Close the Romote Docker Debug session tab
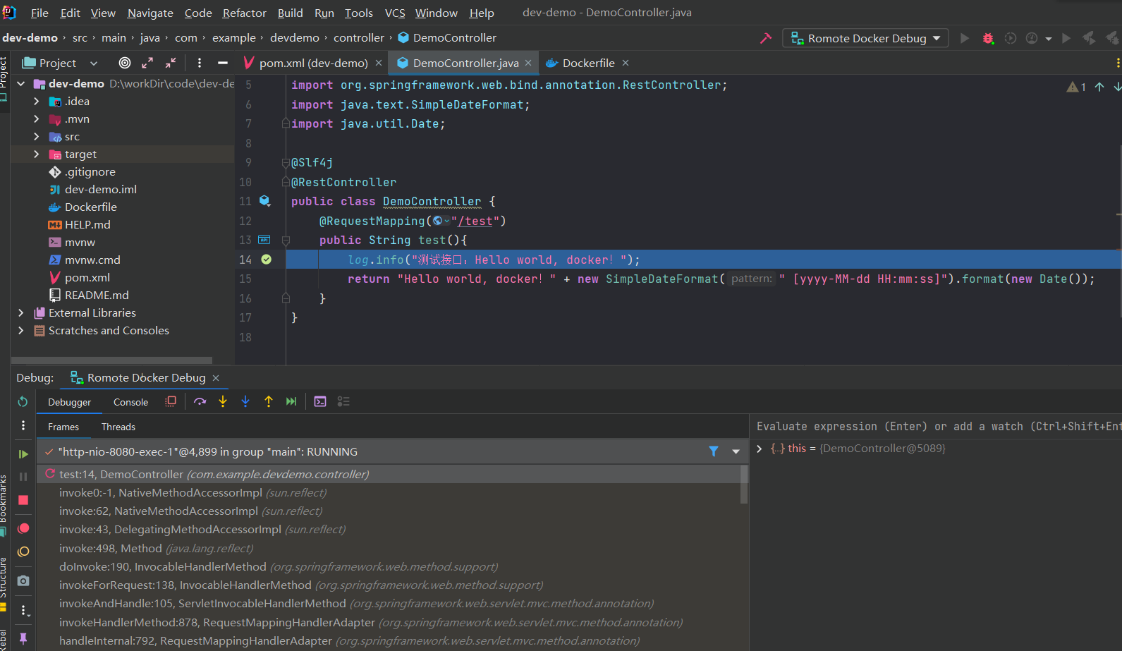The width and height of the screenshot is (1122, 651). pos(216,378)
